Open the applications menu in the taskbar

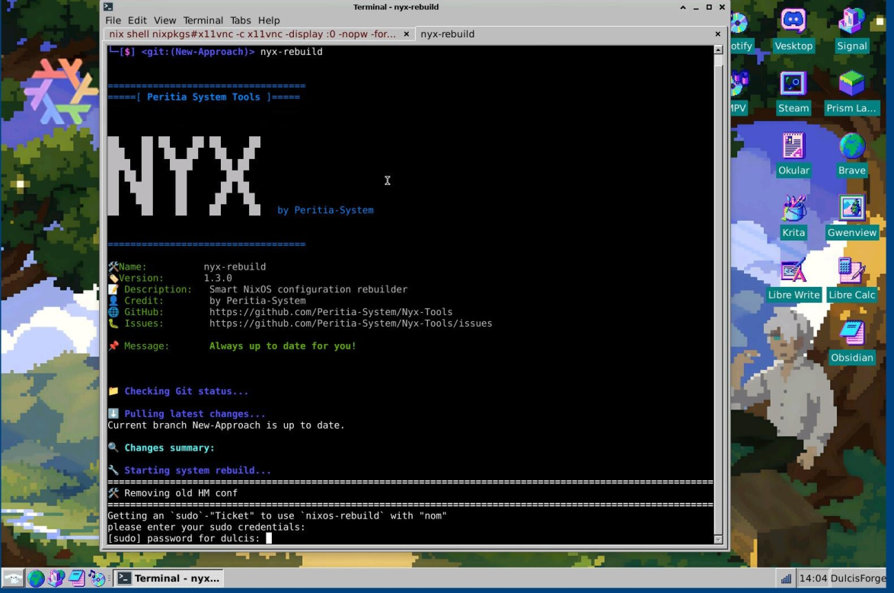13,579
